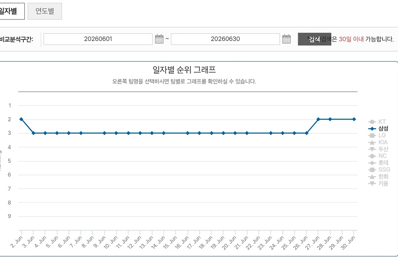Click the 29. Jun axis label
The image size is (398, 275).
click(336, 242)
